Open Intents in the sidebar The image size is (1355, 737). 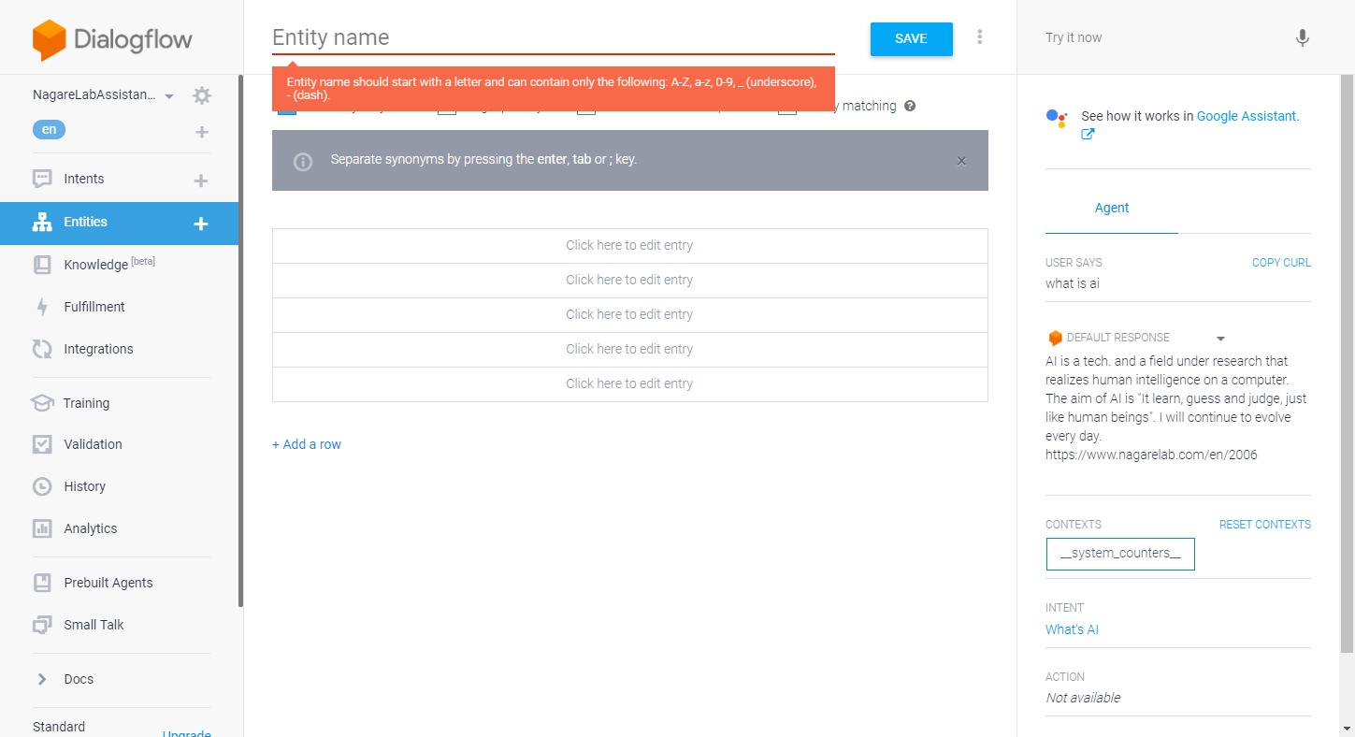click(84, 179)
